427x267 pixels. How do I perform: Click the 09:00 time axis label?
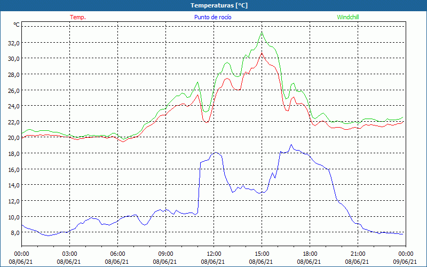tap(166, 254)
